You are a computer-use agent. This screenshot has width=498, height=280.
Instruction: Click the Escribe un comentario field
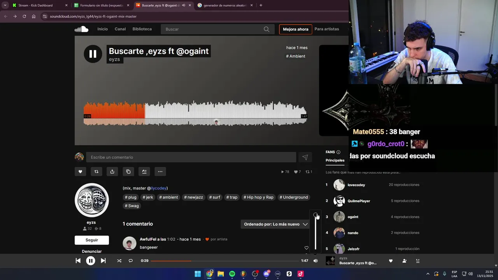[191, 157]
